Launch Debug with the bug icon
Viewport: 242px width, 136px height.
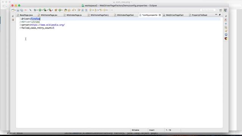(35, 10)
